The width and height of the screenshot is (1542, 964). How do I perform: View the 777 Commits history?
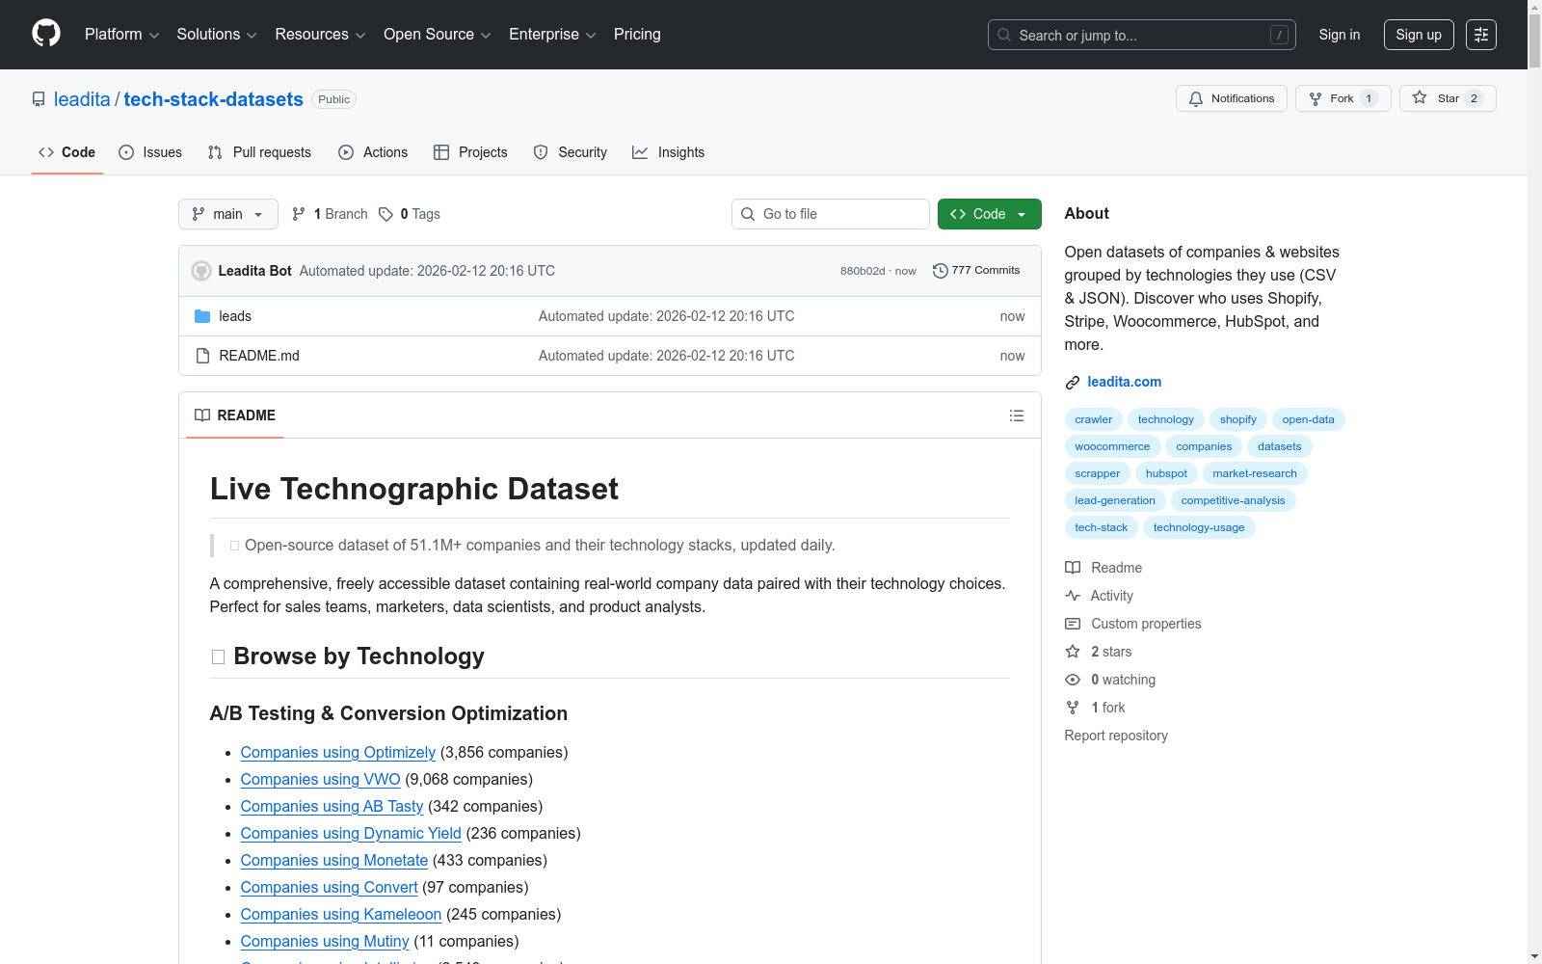pyautogui.click(x=976, y=271)
